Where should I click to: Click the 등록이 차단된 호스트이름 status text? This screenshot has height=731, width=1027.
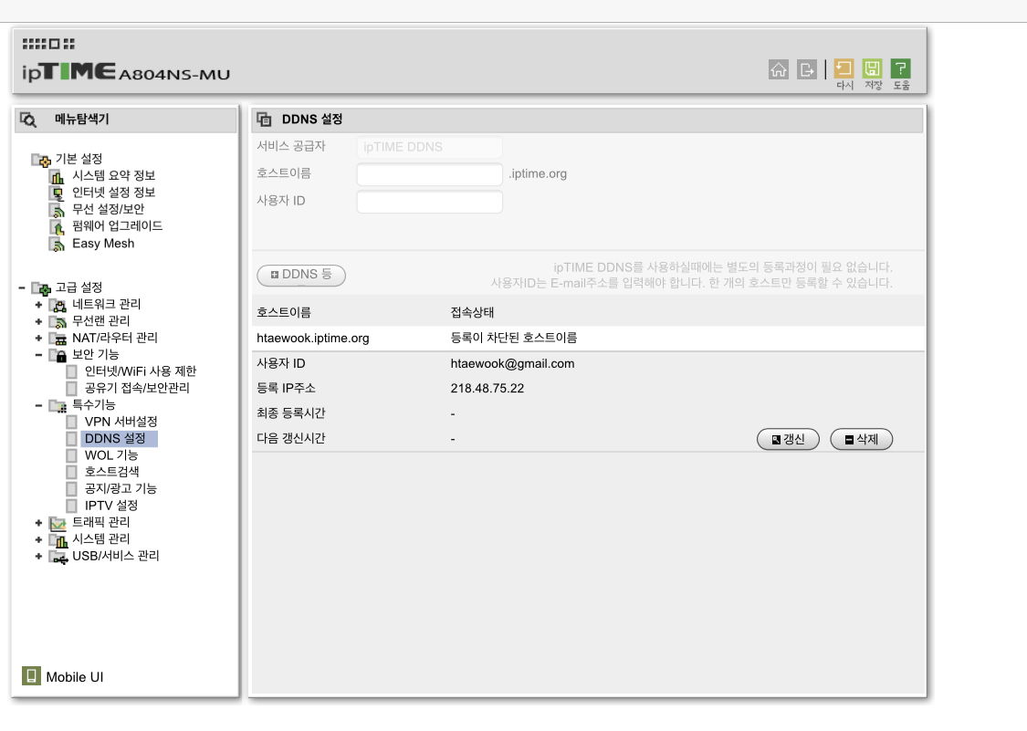click(513, 338)
